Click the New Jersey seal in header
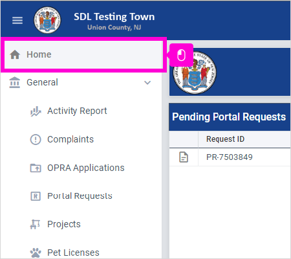 [x=47, y=20]
